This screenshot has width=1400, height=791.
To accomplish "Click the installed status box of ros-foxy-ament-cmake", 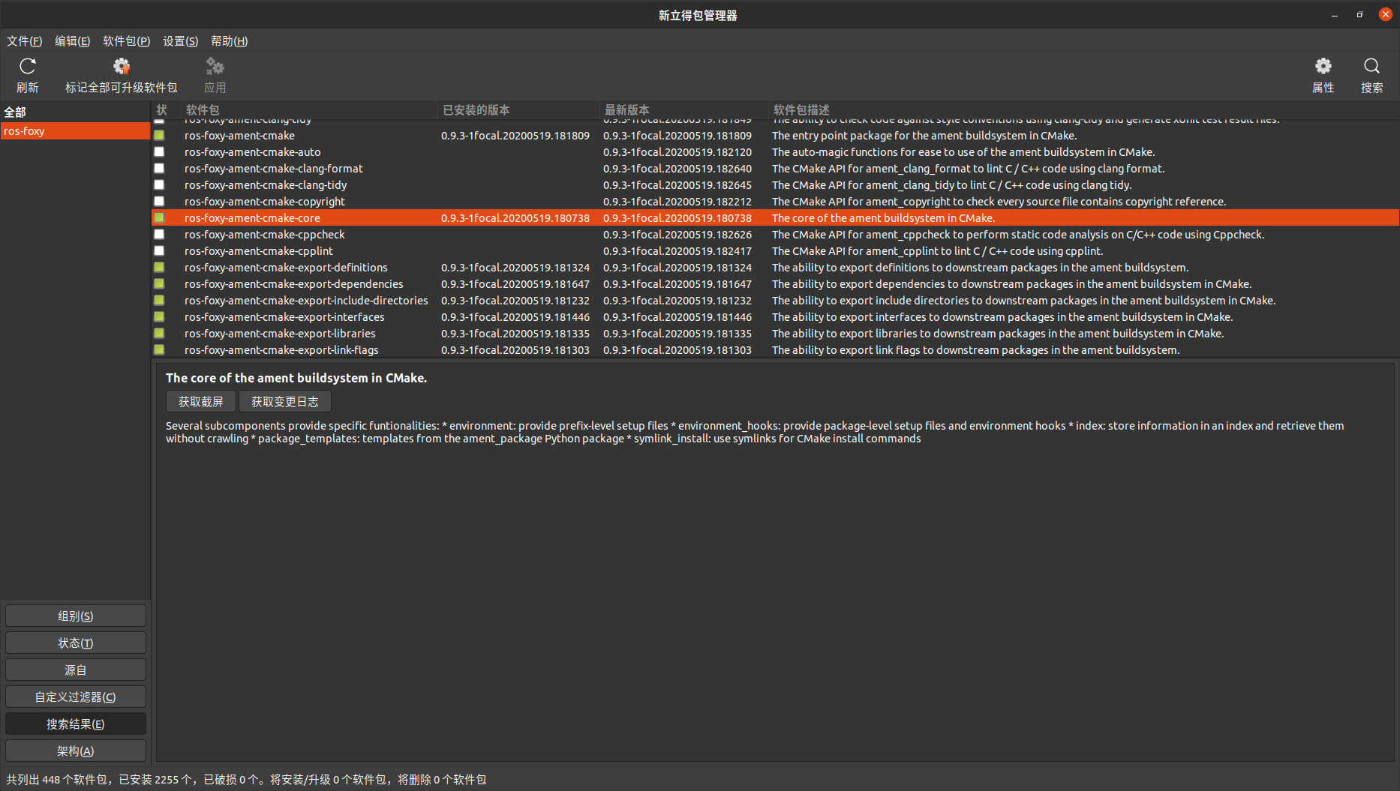I will [x=159, y=135].
